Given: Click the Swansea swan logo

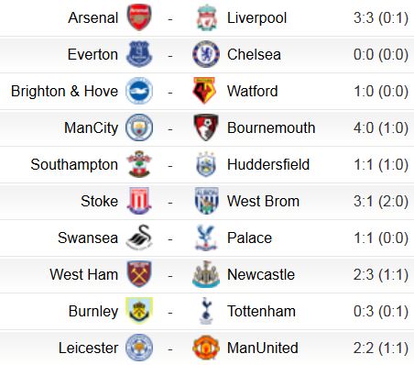Looking at the screenshot, I should [x=139, y=238].
